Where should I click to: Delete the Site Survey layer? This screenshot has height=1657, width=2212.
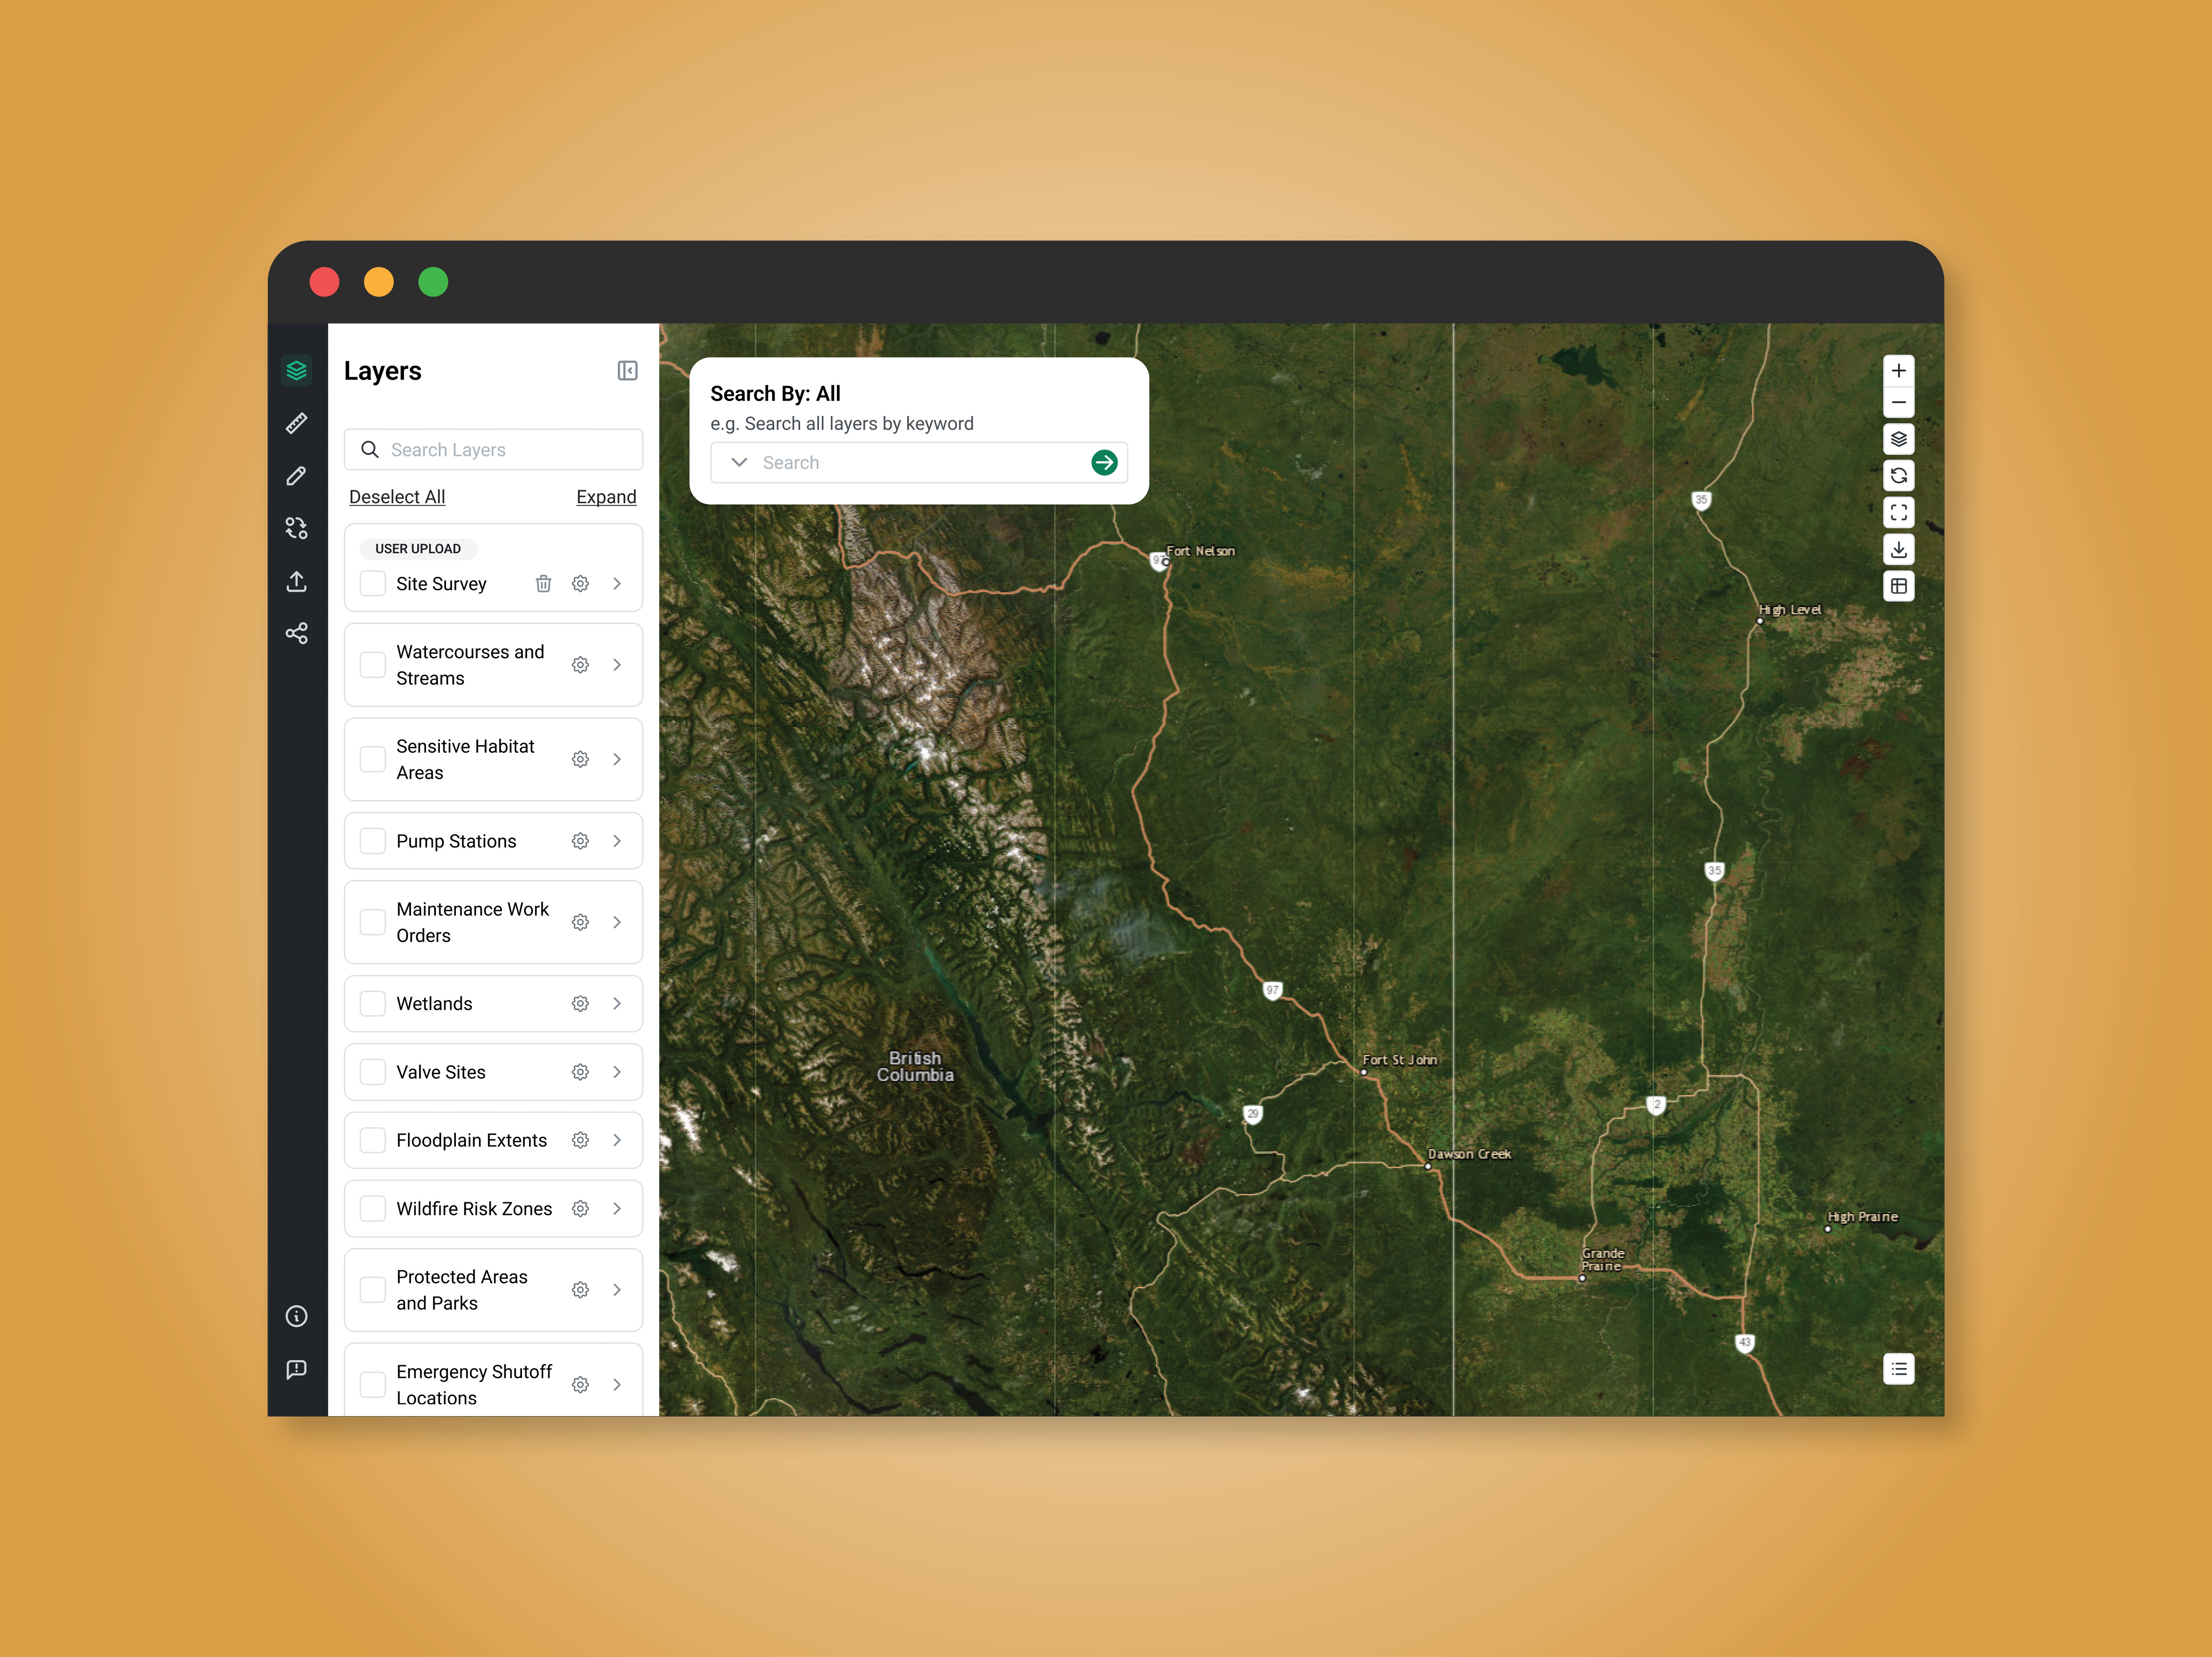tap(543, 584)
